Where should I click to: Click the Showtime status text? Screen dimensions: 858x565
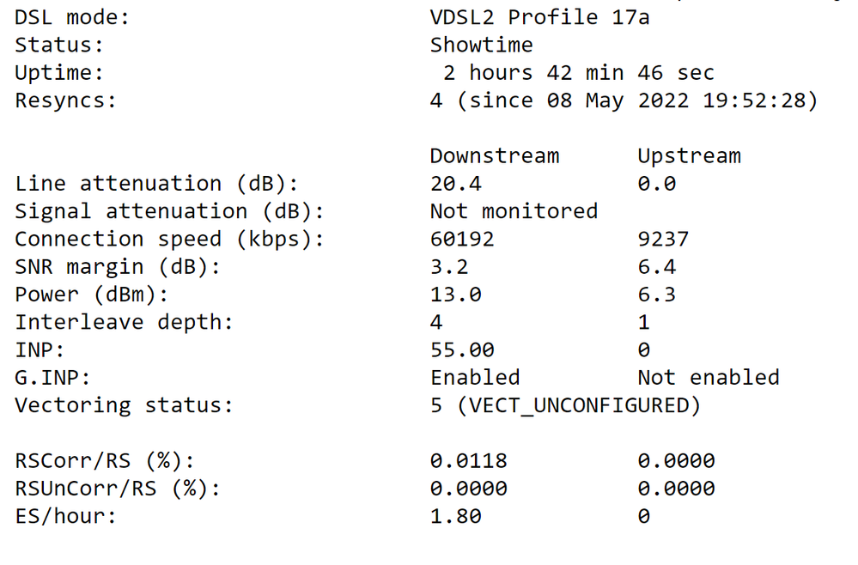(481, 45)
